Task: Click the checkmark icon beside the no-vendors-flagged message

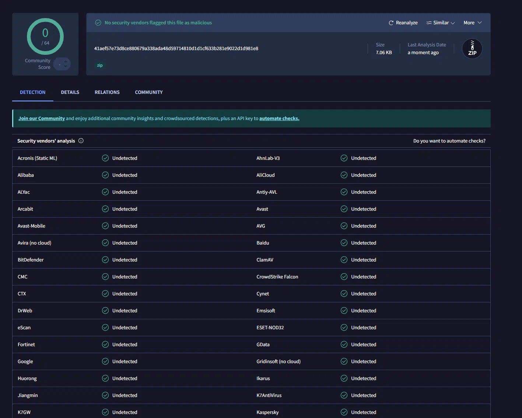Action: (98, 23)
